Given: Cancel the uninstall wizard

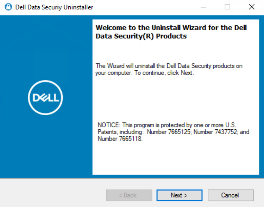Looking at the screenshot, I should tap(231, 195).
